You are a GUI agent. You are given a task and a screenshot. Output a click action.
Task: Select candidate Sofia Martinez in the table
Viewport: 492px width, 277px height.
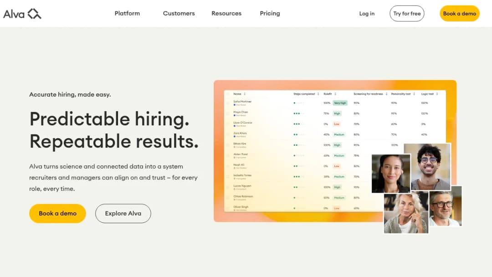242,102
